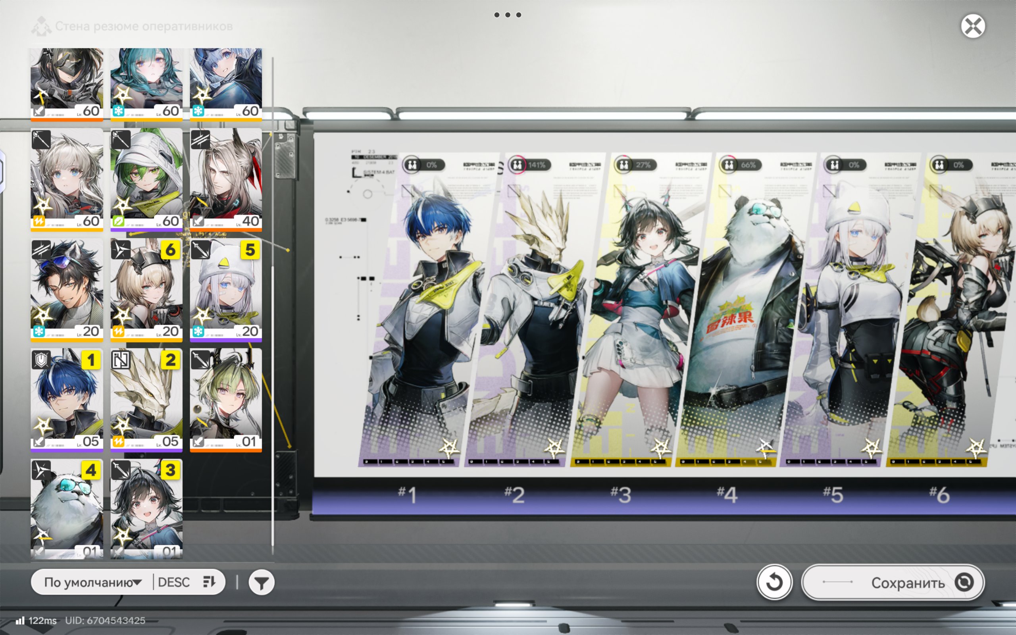Click the #6 slot label below the wall
The height and width of the screenshot is (635, 1016).
tap(939, 495)
